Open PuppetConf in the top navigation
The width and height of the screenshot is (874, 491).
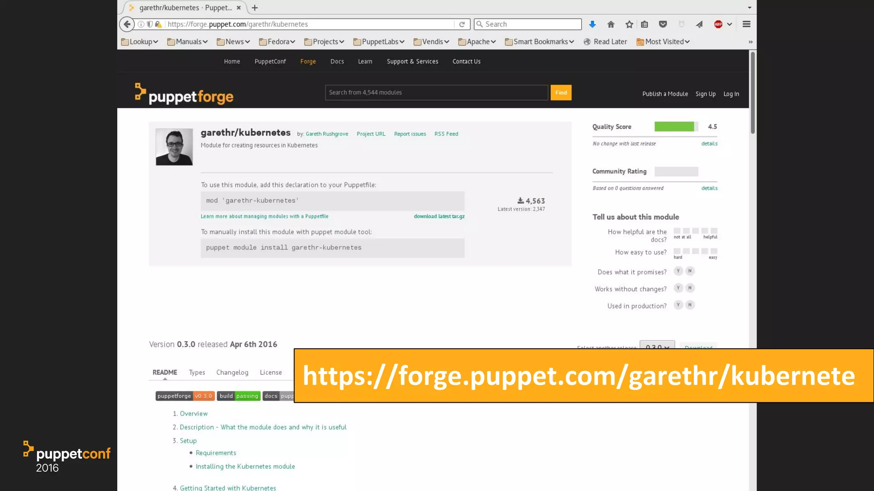pyautogui.click(x=270, y=61)
